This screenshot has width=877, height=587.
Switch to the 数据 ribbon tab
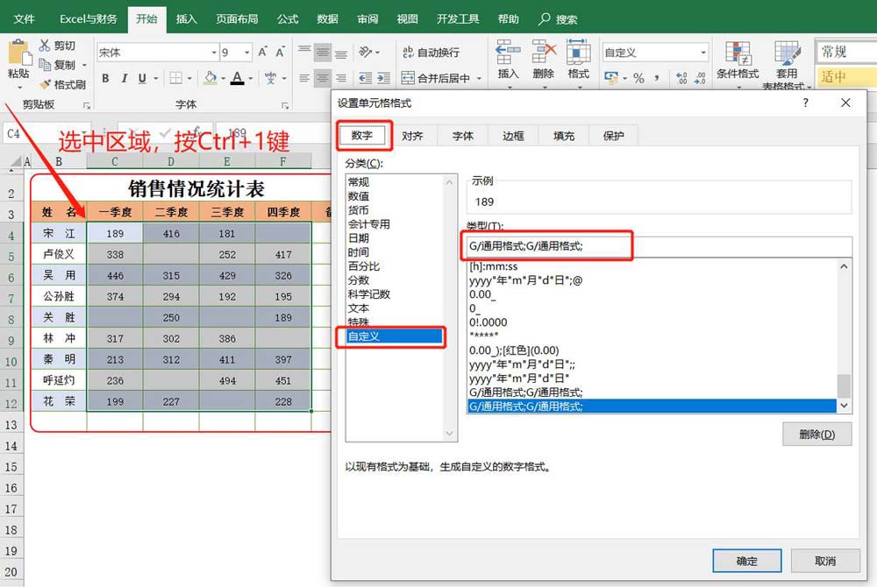pyautogui.click(x=327, y=19)
